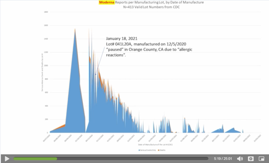This screenshot has height=163, width=269.
Task: Click the 31/03/2022 x-axis date label
Action: click(x=257, y=138)
